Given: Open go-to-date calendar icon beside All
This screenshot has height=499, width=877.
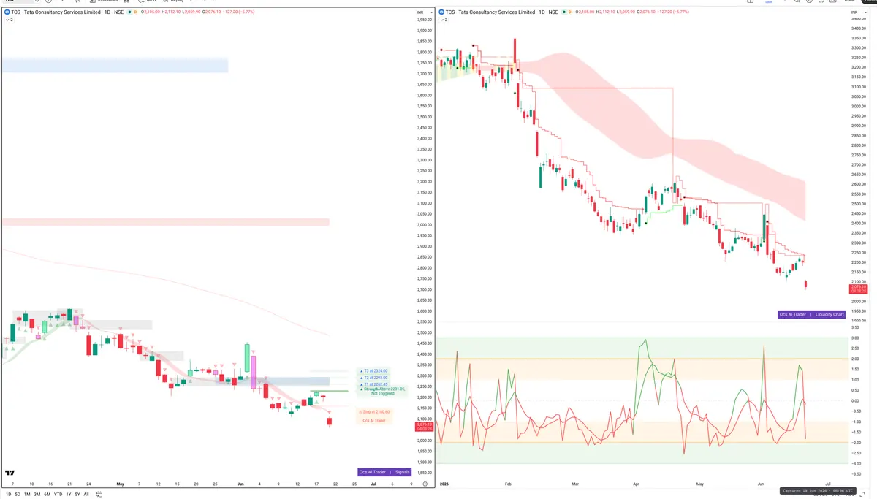Looking at the screenshot, I should pos(98,494).
